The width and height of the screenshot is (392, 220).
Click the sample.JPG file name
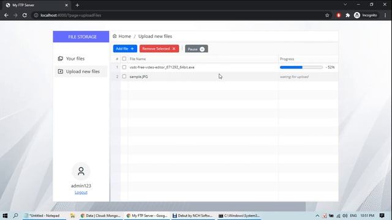point(138,76)
